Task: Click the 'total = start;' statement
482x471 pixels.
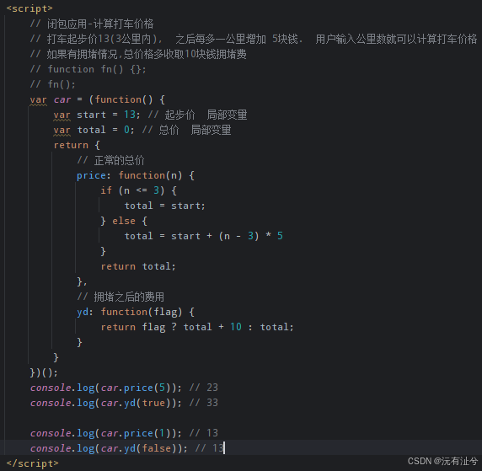Action: [165, 206]
